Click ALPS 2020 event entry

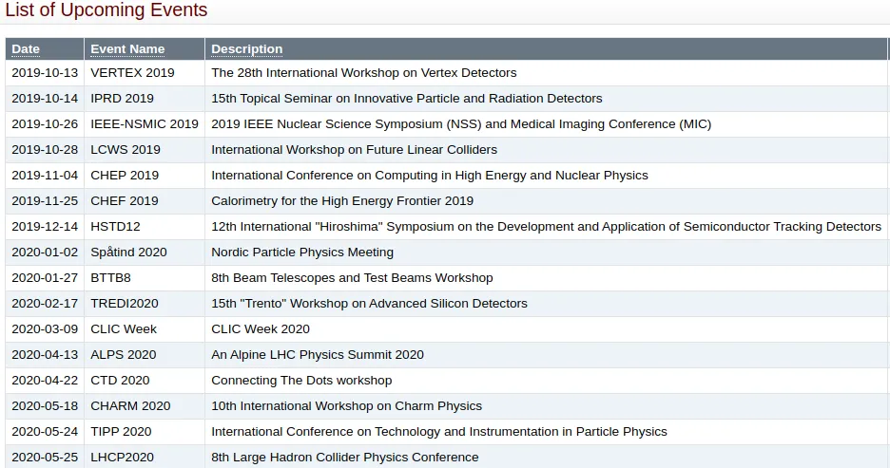[x=124, y=355]
